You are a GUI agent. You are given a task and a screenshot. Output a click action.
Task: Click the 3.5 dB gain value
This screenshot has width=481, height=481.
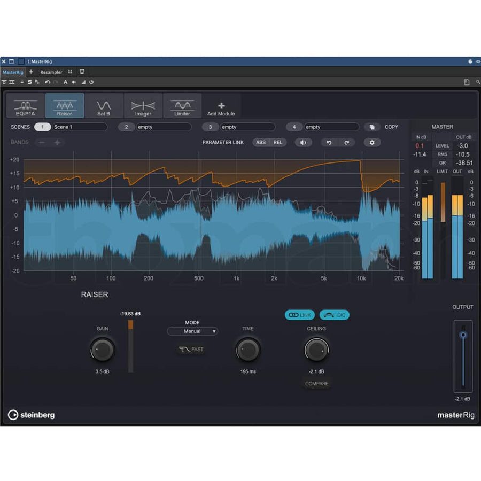click(102, 371)
